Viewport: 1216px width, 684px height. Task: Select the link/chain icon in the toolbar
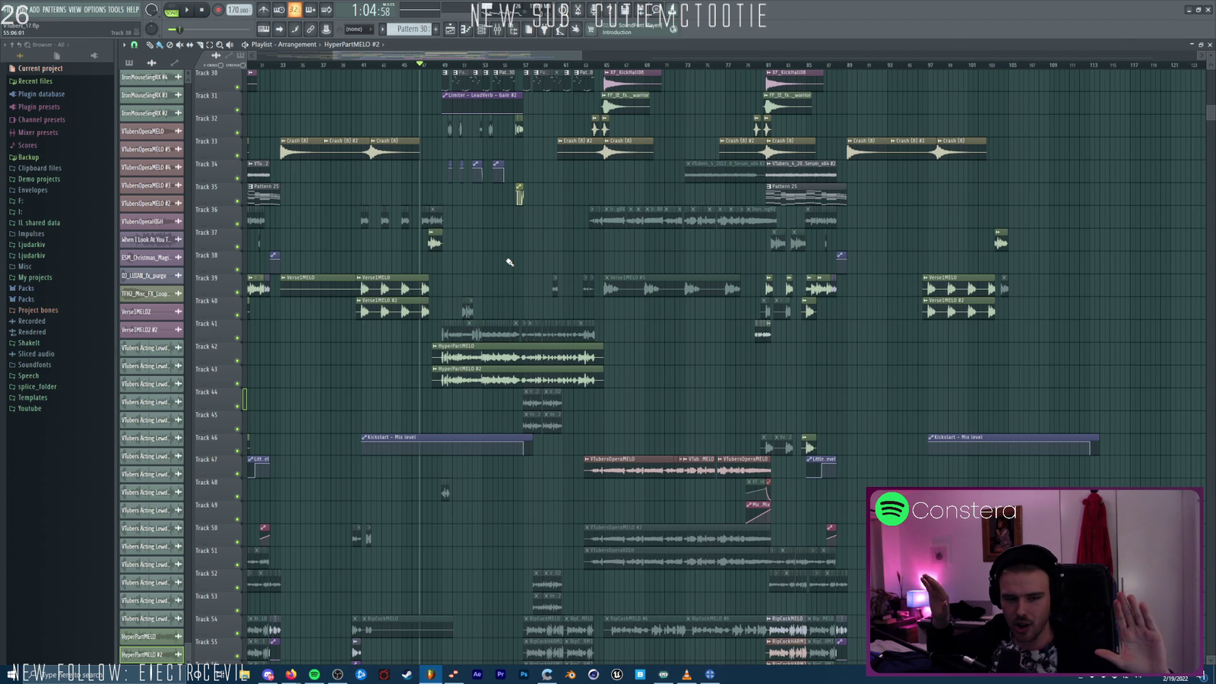click(310, 29)
